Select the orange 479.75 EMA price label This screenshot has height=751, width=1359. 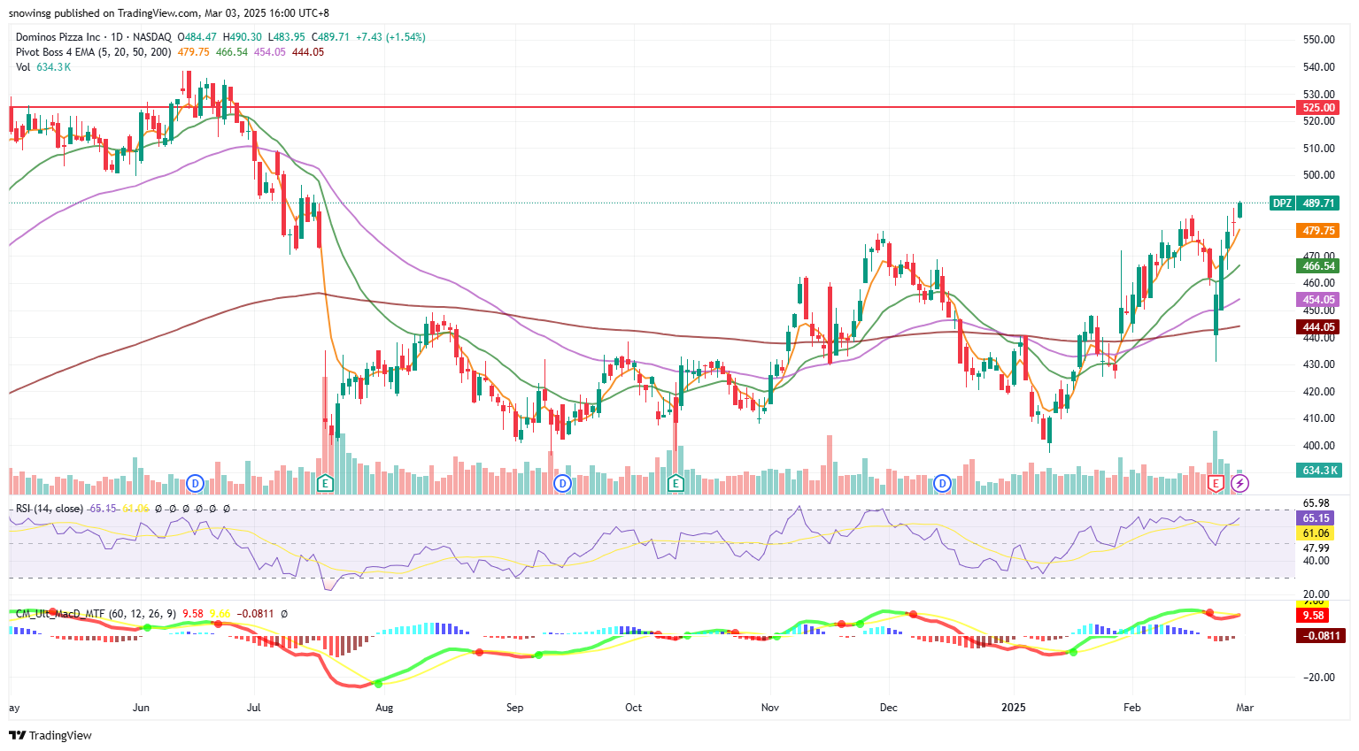(x=1318, y=231)
